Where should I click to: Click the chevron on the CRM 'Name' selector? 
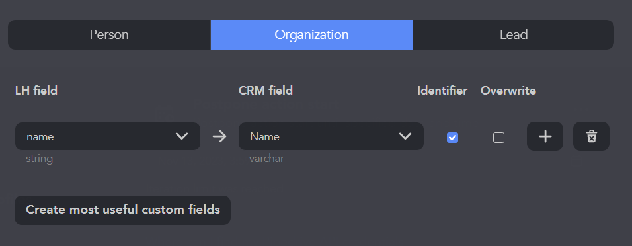pos(405,136)
